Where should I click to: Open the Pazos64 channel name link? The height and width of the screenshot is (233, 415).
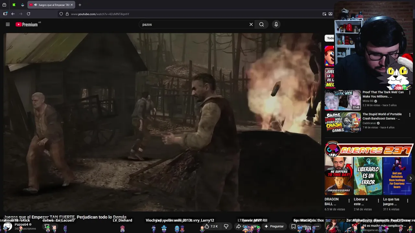point(21,224)
